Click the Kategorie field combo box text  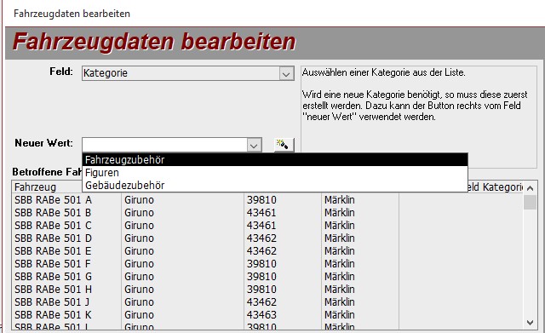click(181, 73)
